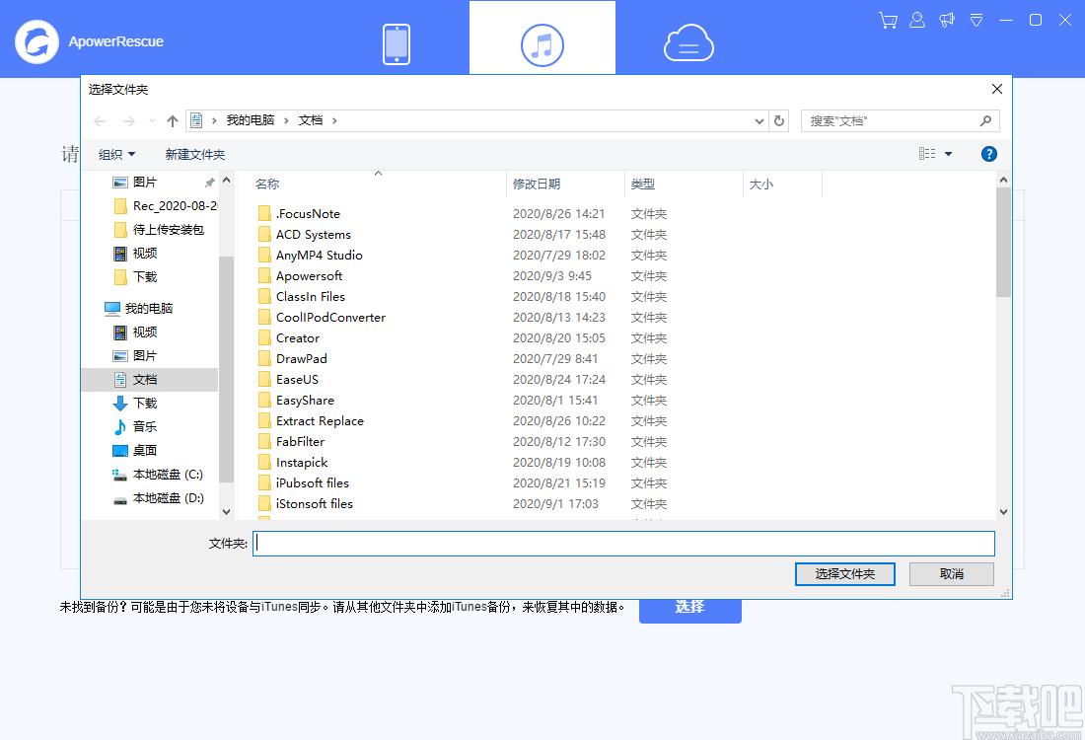Select the Extract Replace folder

pos(311,421)
